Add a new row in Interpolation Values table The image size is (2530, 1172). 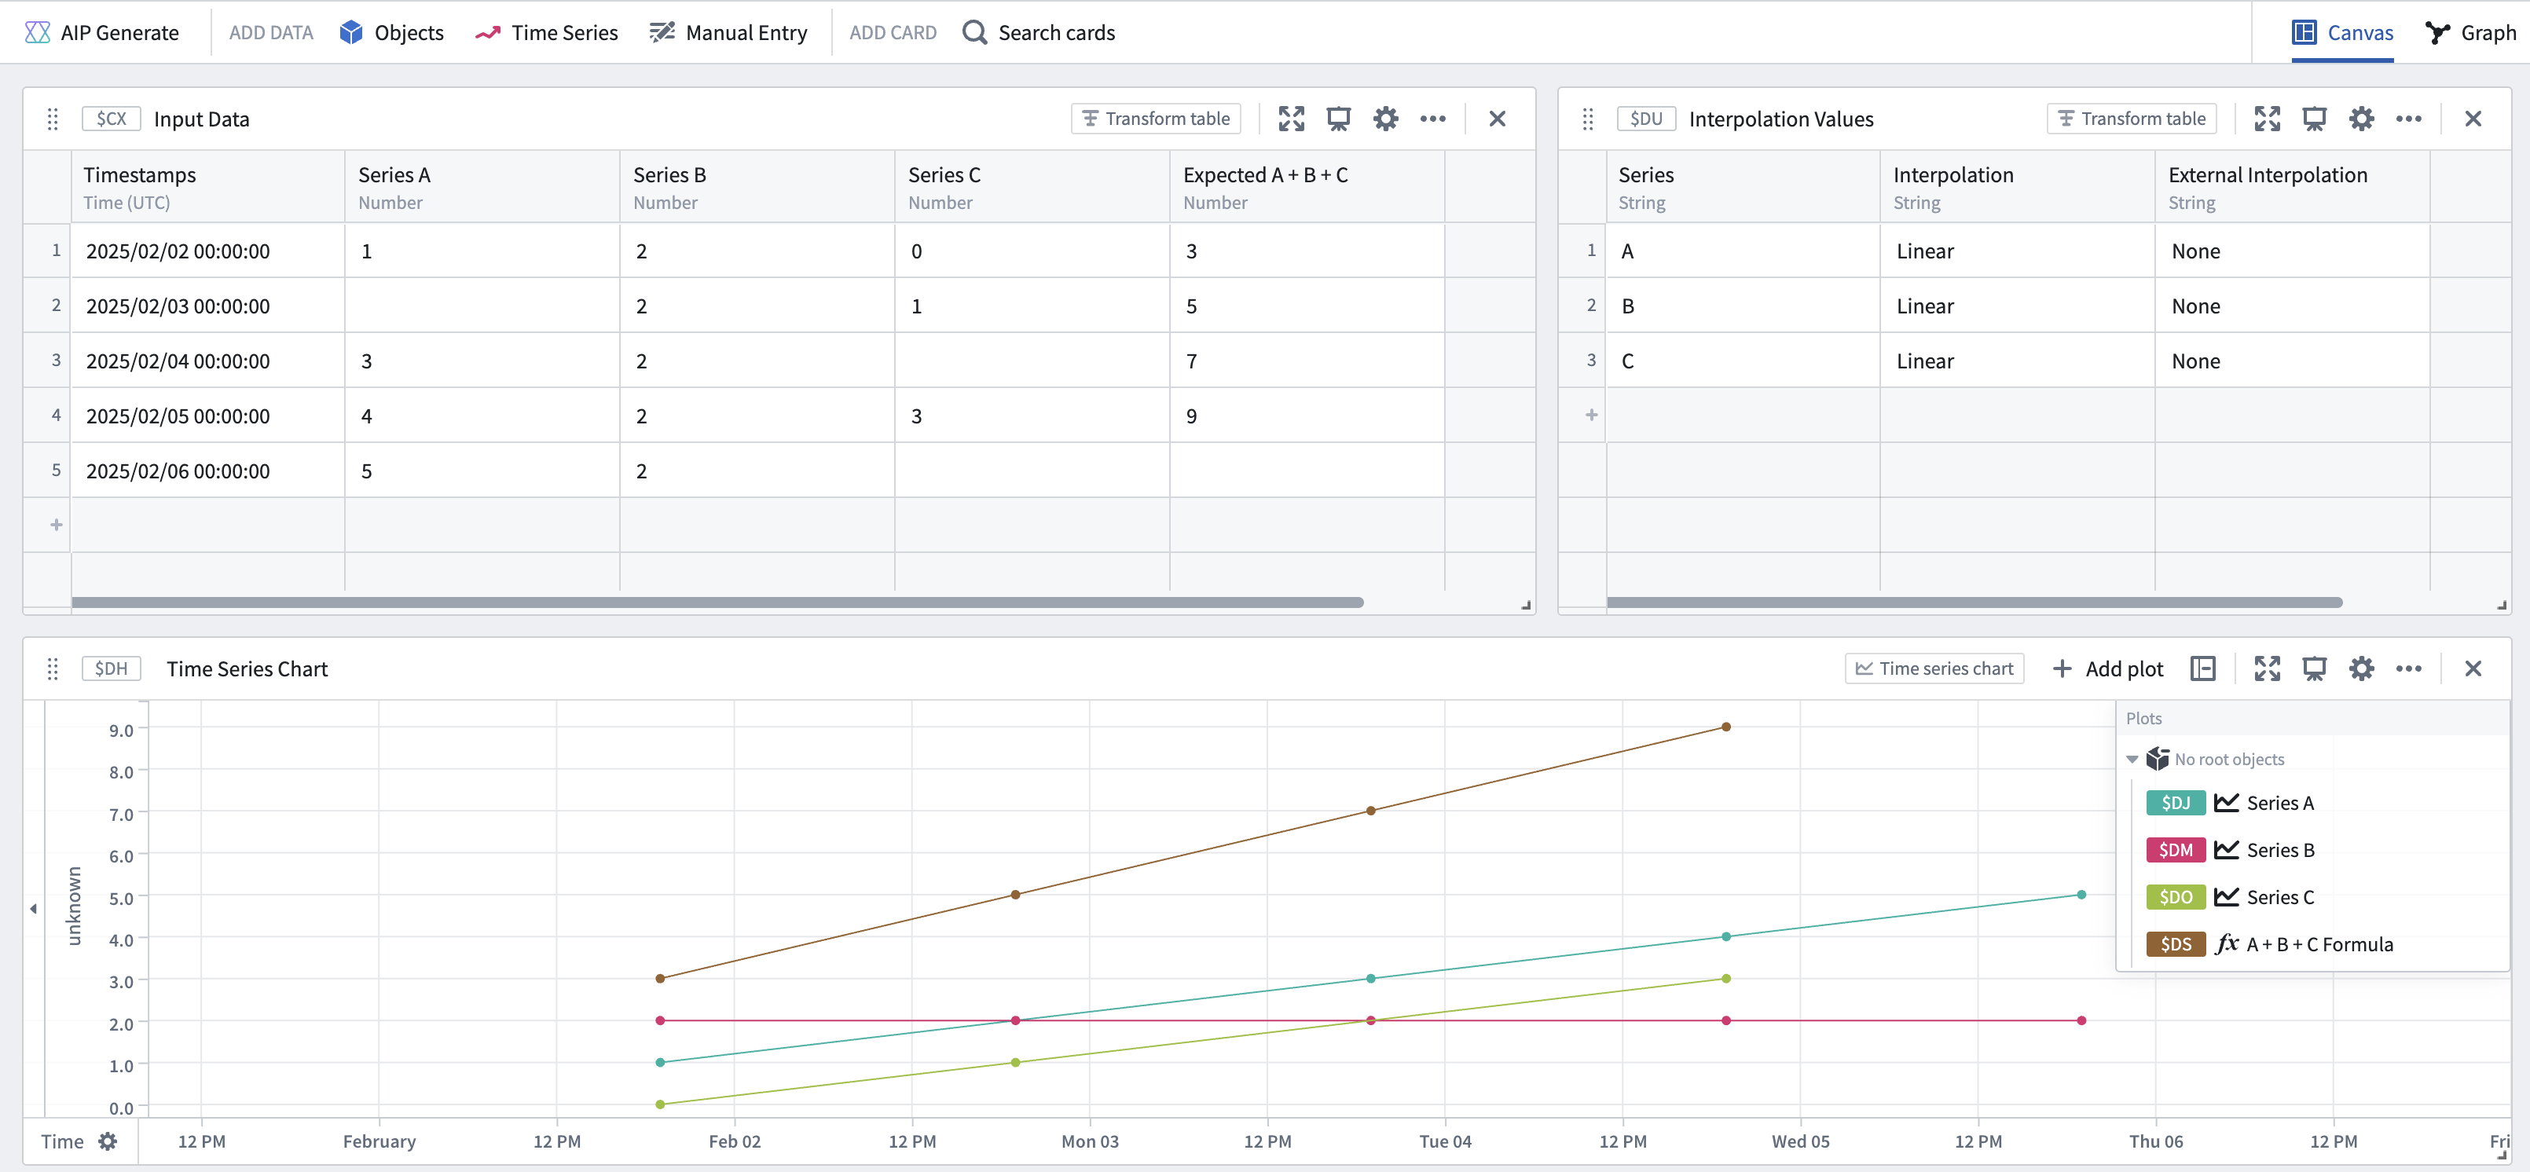point(1591,416)
